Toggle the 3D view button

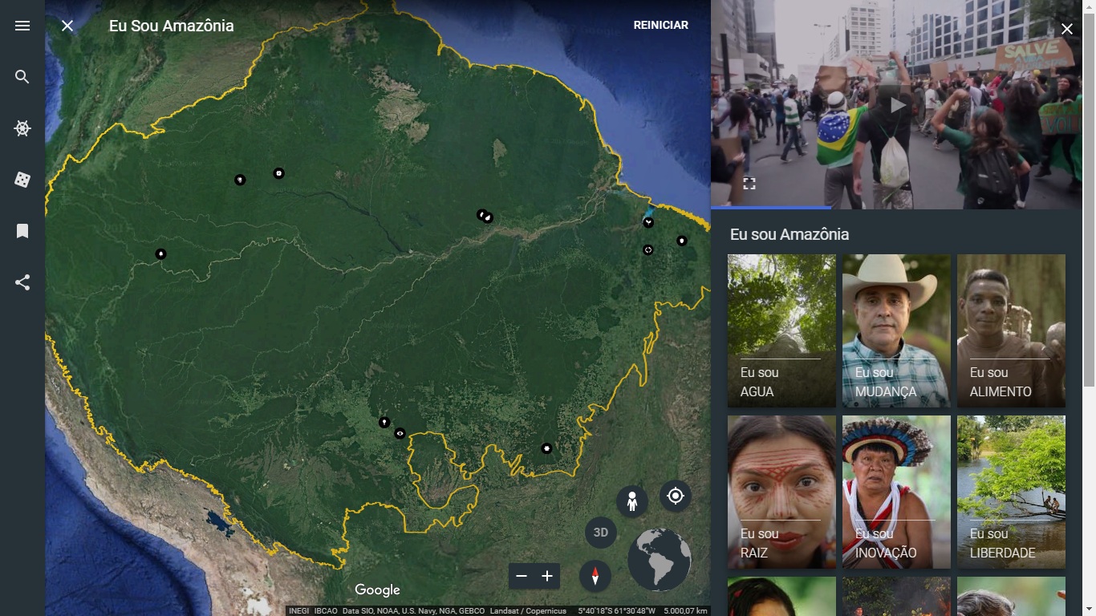click(600, 533)
